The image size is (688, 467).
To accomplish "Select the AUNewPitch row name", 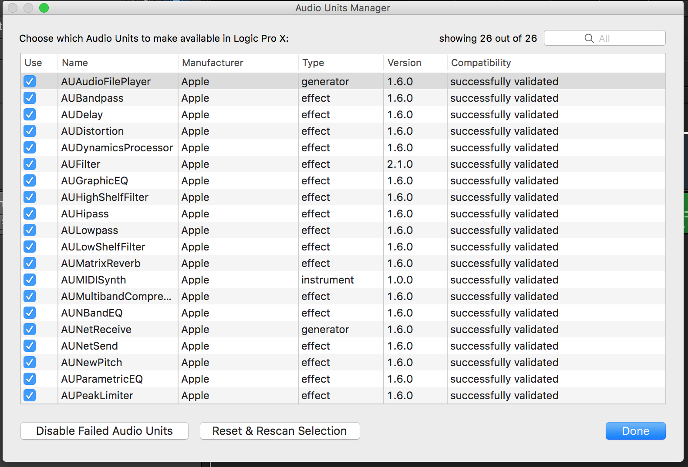I will pyautogui.click(x=91, y=363).
